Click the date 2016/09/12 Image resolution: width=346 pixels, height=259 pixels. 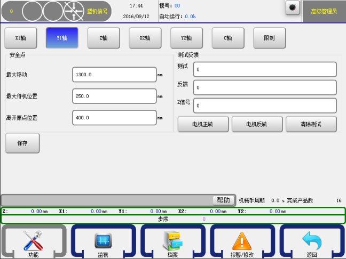[136, 17]
